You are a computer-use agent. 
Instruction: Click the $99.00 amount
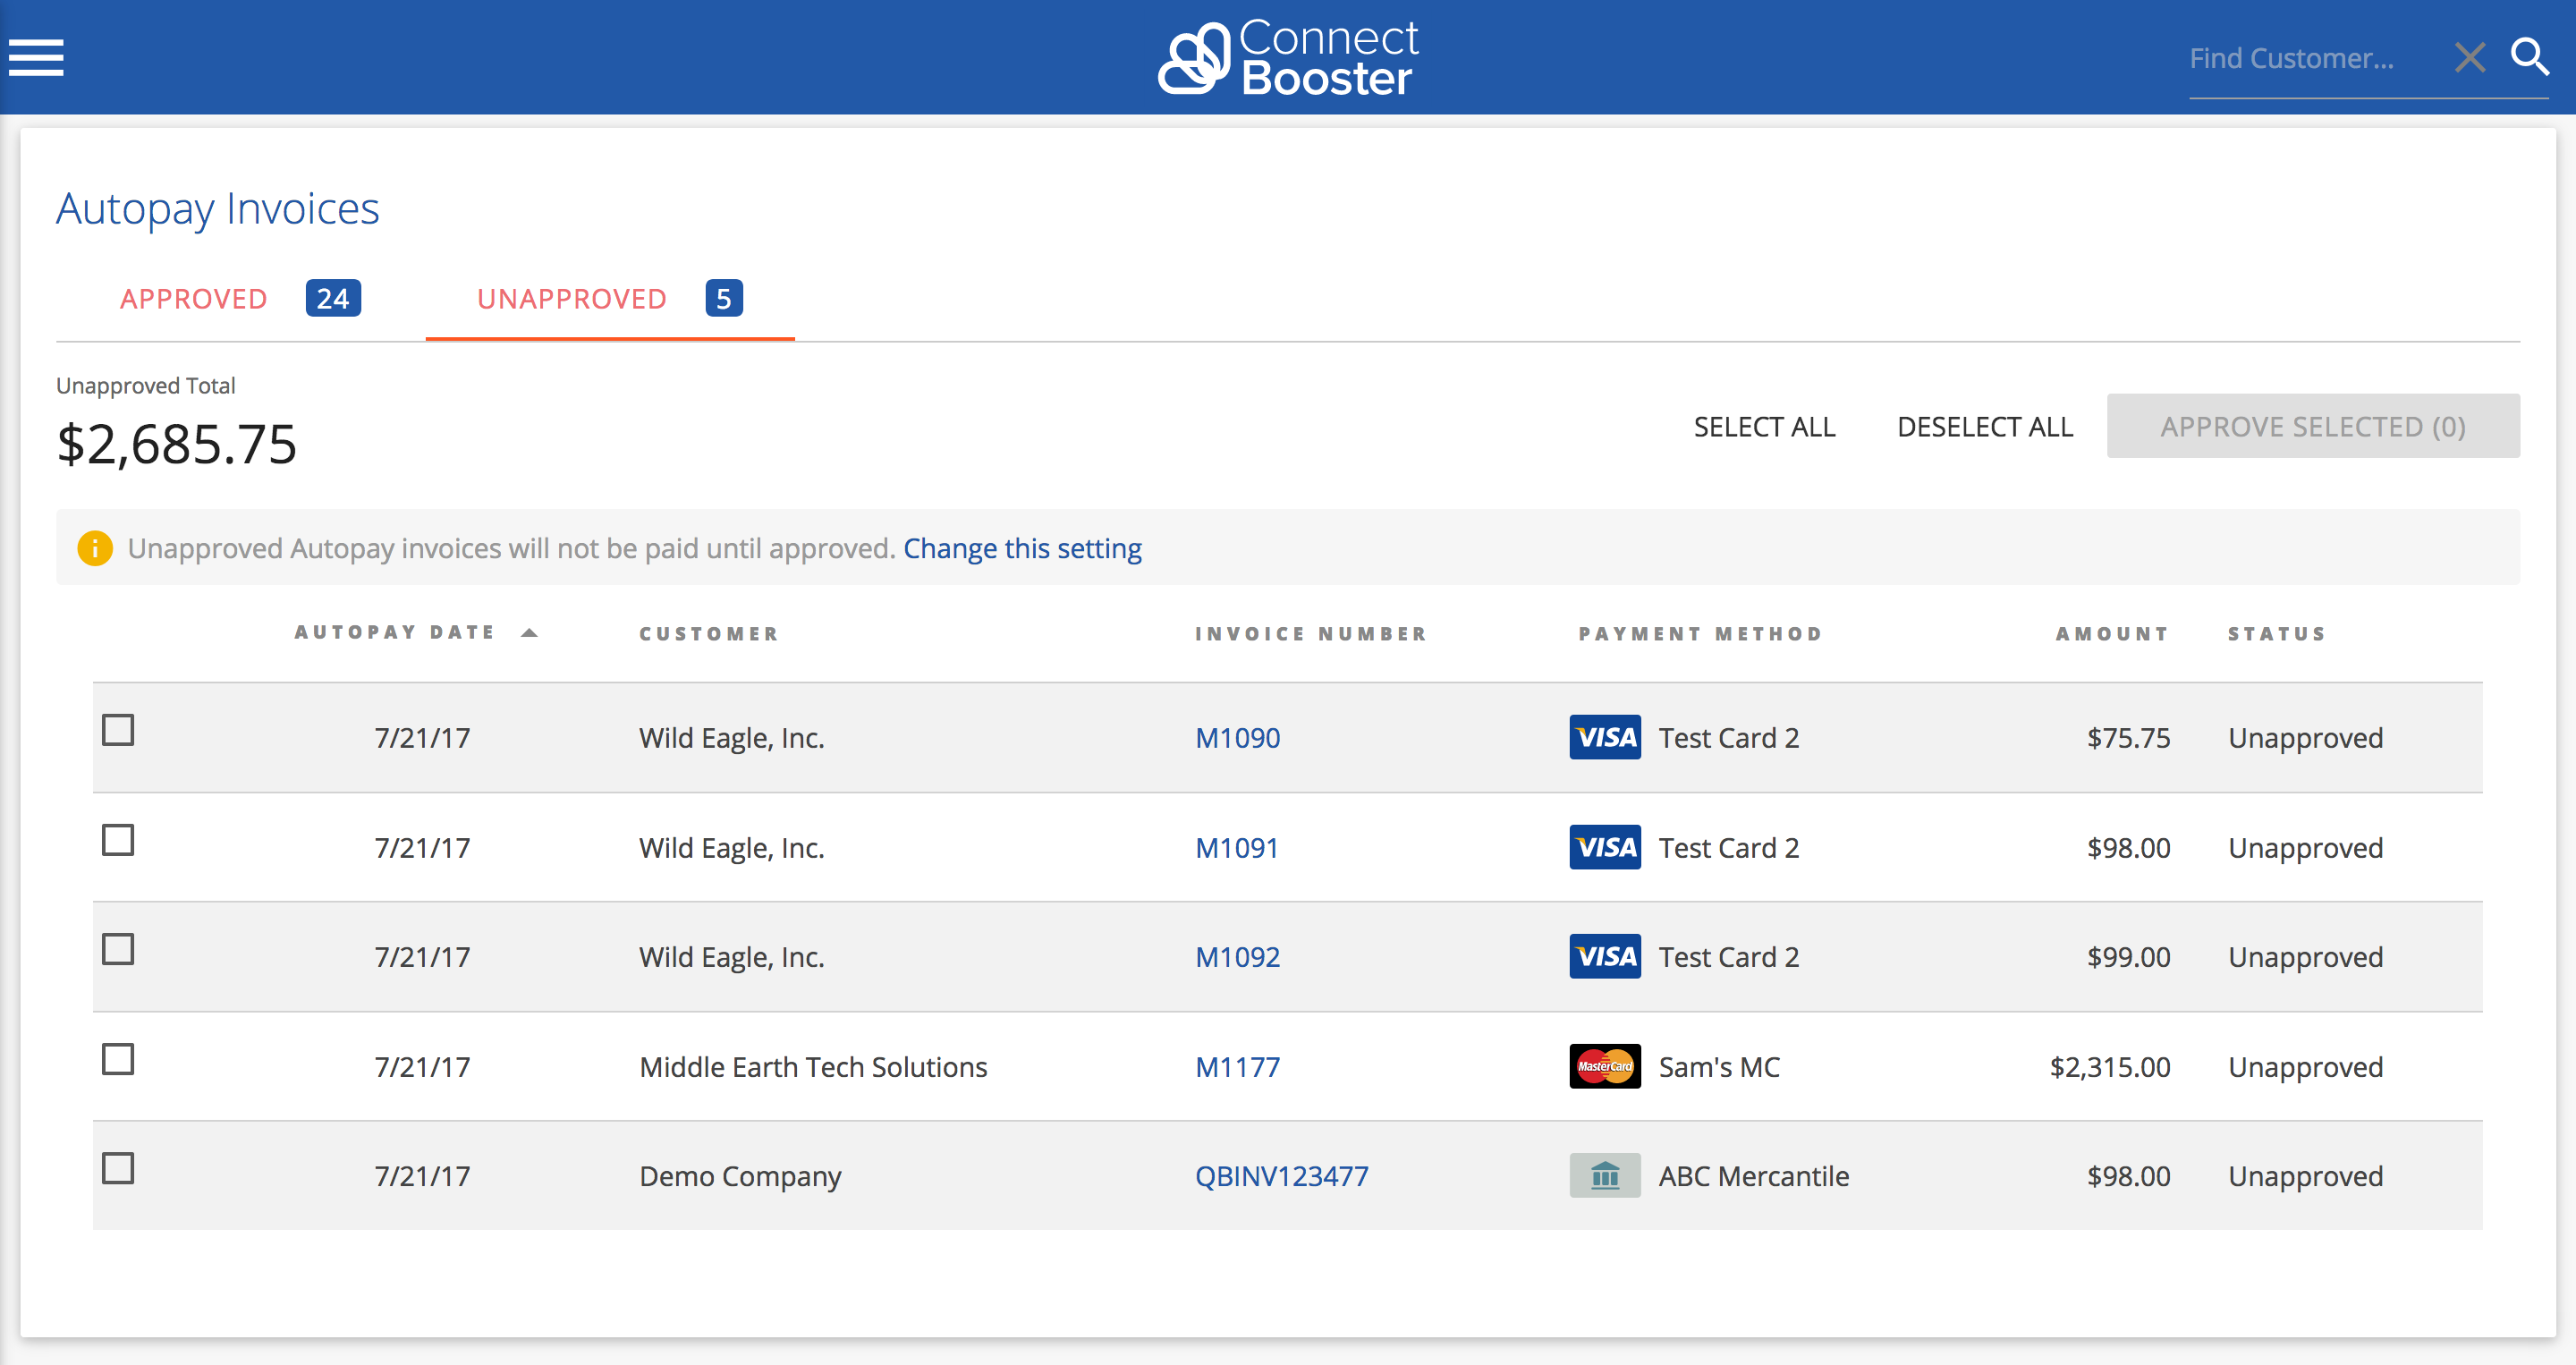2128,957
